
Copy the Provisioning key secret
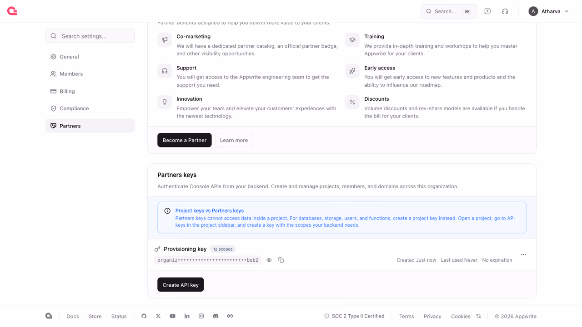click(x=281, y=260)
